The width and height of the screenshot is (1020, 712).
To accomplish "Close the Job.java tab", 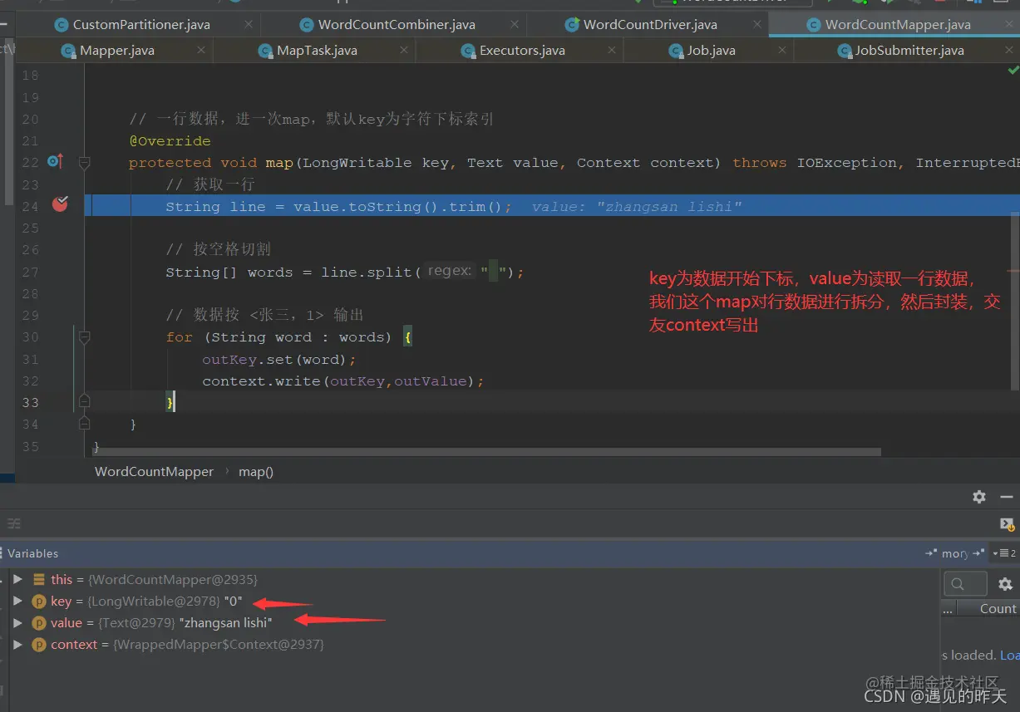I will [x=781, y=51].
